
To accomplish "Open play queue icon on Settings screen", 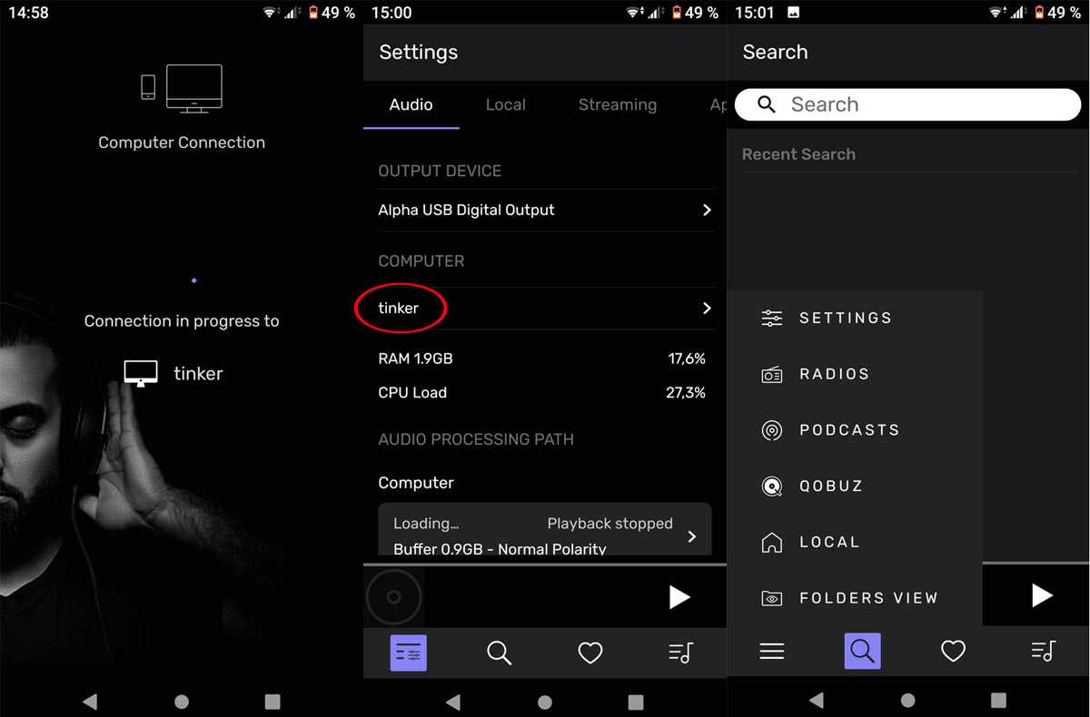I will click(x=680, y=653).
